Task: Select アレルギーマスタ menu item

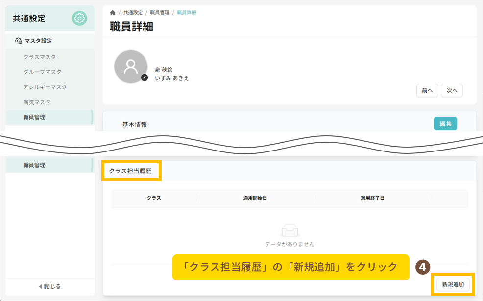Action: (45, 87)
